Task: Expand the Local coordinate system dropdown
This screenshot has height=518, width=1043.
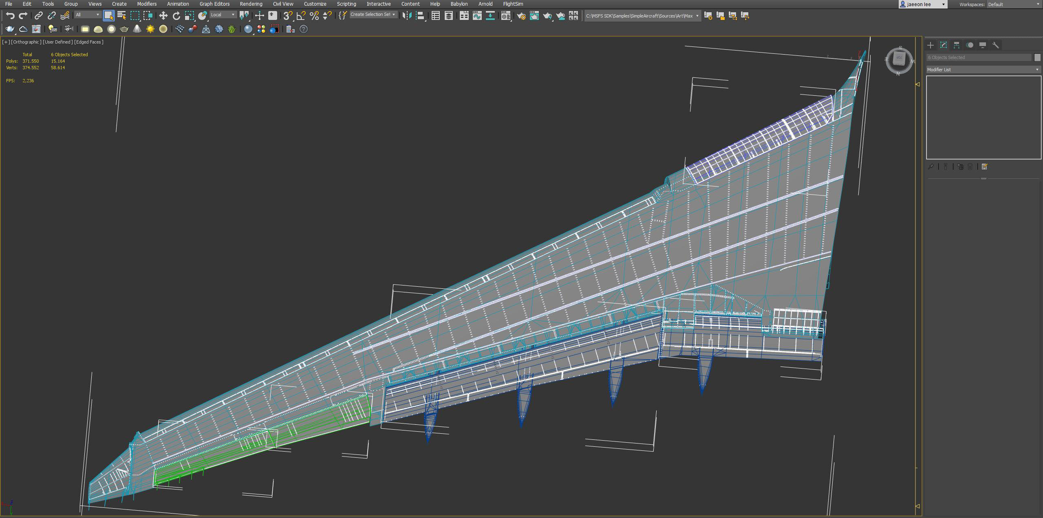Action: click(223, 15)
